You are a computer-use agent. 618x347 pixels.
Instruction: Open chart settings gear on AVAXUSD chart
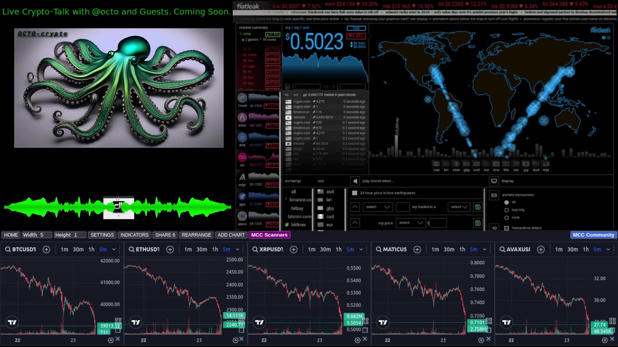605,340
